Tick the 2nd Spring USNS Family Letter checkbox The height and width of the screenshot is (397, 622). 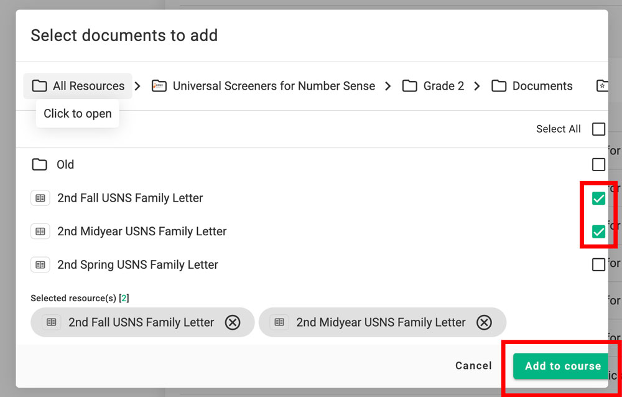click(x=598, y=264)
